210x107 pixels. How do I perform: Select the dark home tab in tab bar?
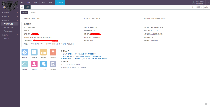(x=27, y=7)
